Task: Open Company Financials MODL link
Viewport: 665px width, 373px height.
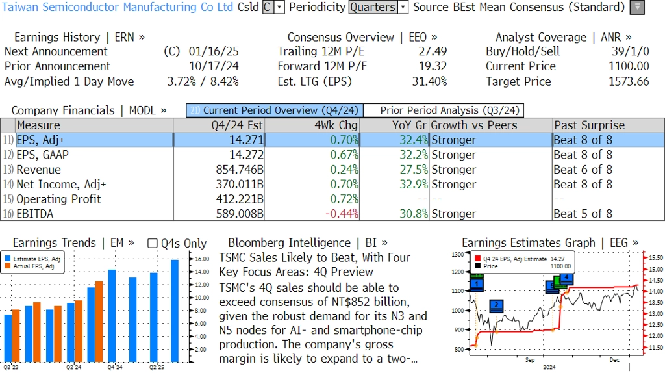Action: [x=88, y=110]
